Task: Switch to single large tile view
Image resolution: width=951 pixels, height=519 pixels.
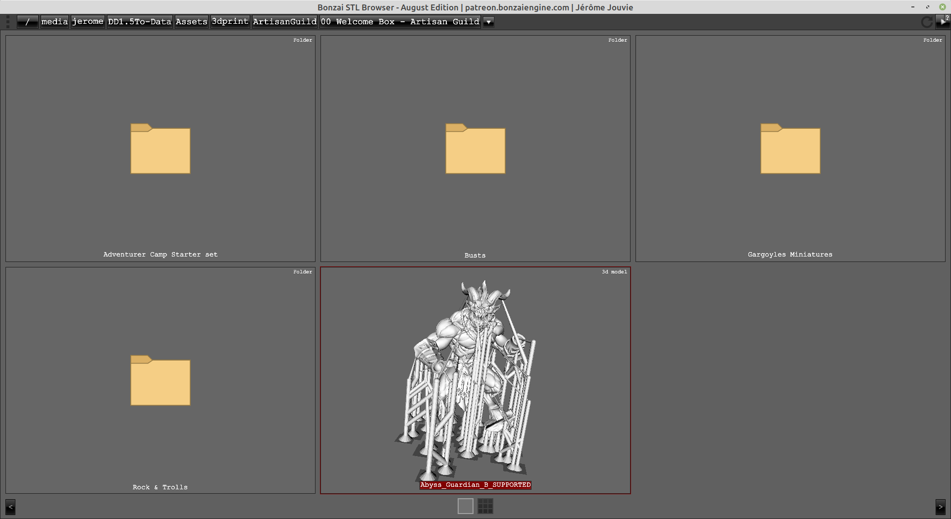Action: (x=466, y=506)
